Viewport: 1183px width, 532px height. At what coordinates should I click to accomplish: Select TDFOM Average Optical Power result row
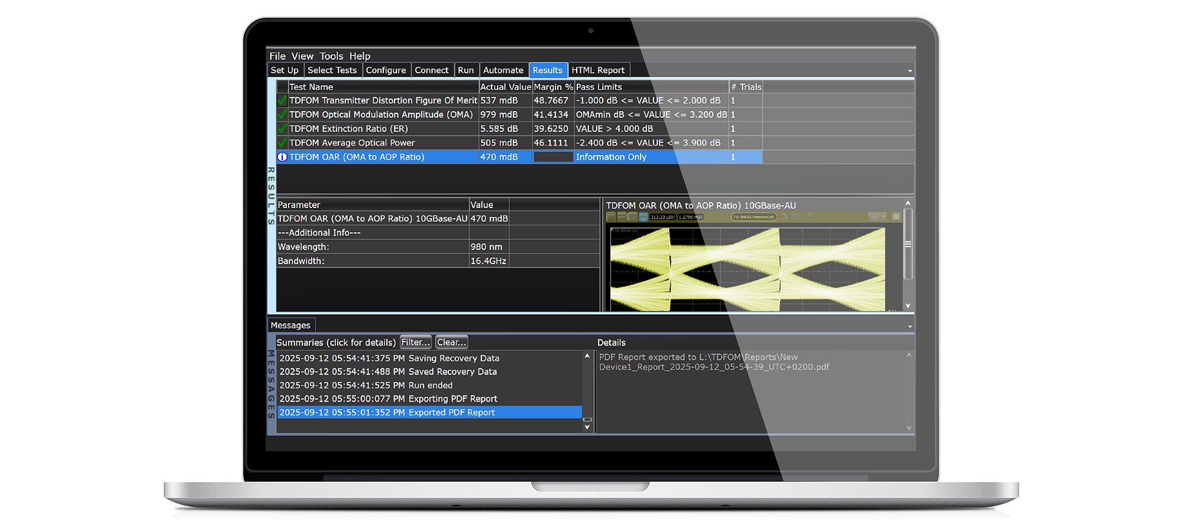[379, 143]
